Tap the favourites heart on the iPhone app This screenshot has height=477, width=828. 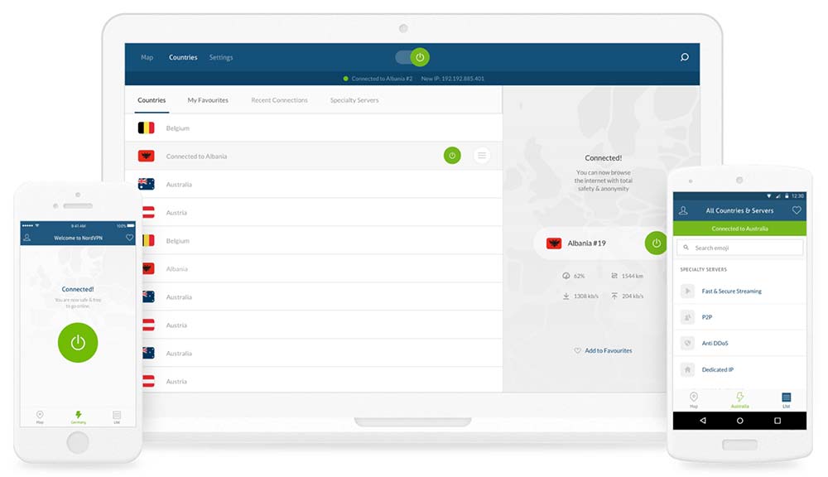point(129,238)
